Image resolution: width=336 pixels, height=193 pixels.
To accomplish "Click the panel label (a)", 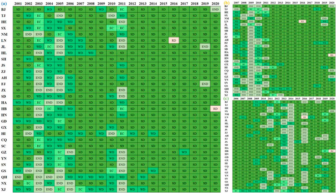I will point(4,3).
